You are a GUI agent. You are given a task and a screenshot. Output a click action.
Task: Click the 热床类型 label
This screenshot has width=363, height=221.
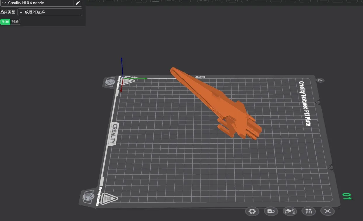tap(8, 12)
